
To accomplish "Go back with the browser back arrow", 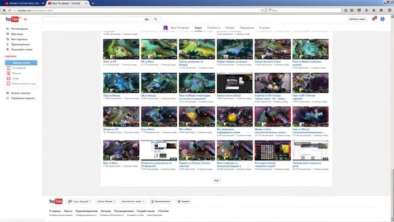I will tap(4, 10).
